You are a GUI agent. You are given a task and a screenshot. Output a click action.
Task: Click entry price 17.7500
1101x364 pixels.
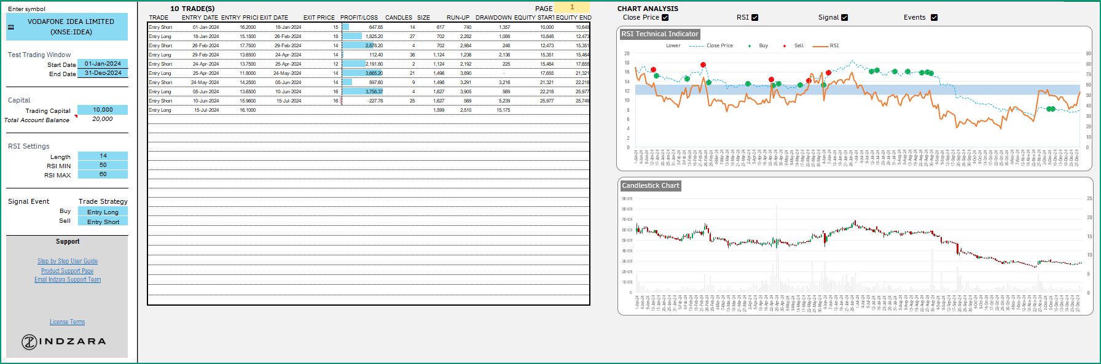(248, 45)
